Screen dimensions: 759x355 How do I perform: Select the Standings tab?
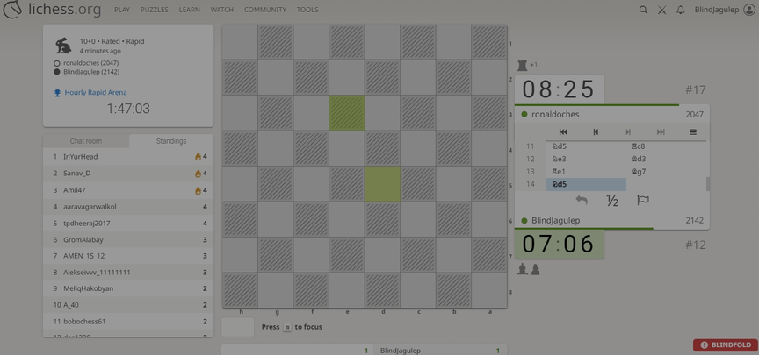(171, 141)
